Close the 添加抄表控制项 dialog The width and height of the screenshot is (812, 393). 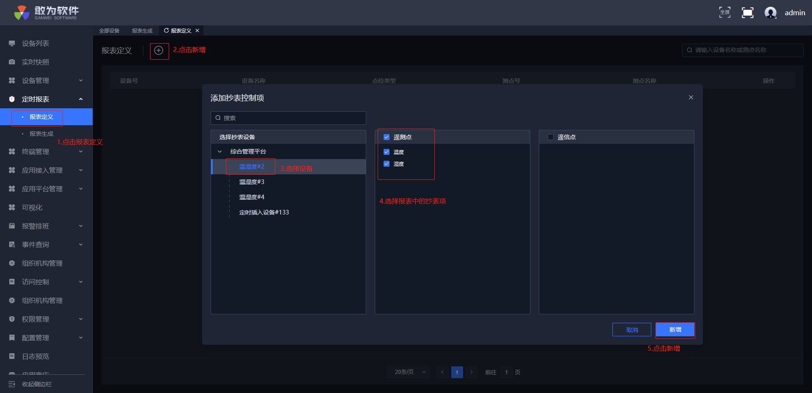point(691,97)
